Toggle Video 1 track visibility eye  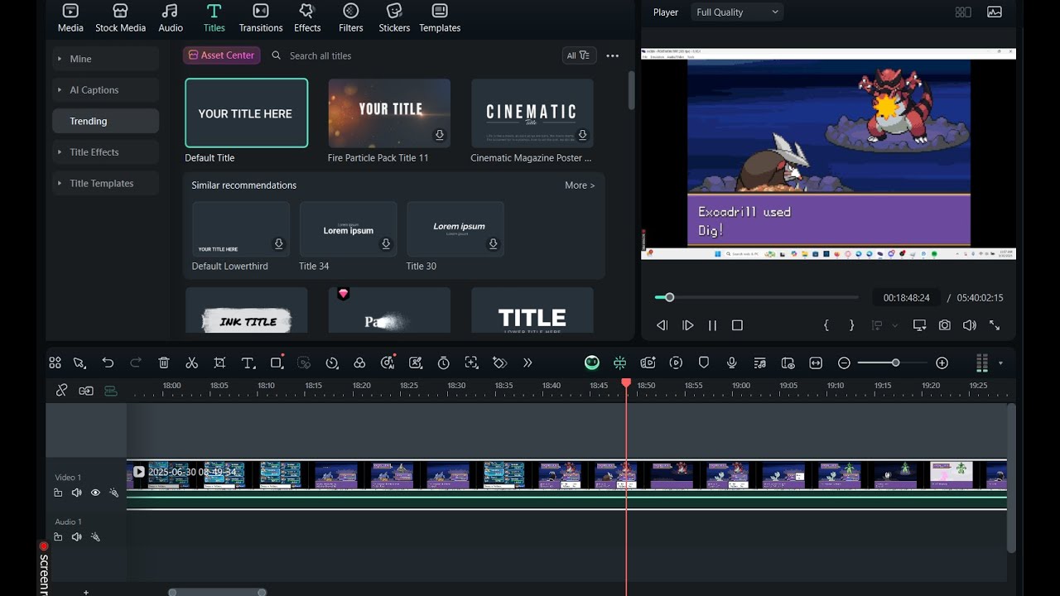point(95,493)
